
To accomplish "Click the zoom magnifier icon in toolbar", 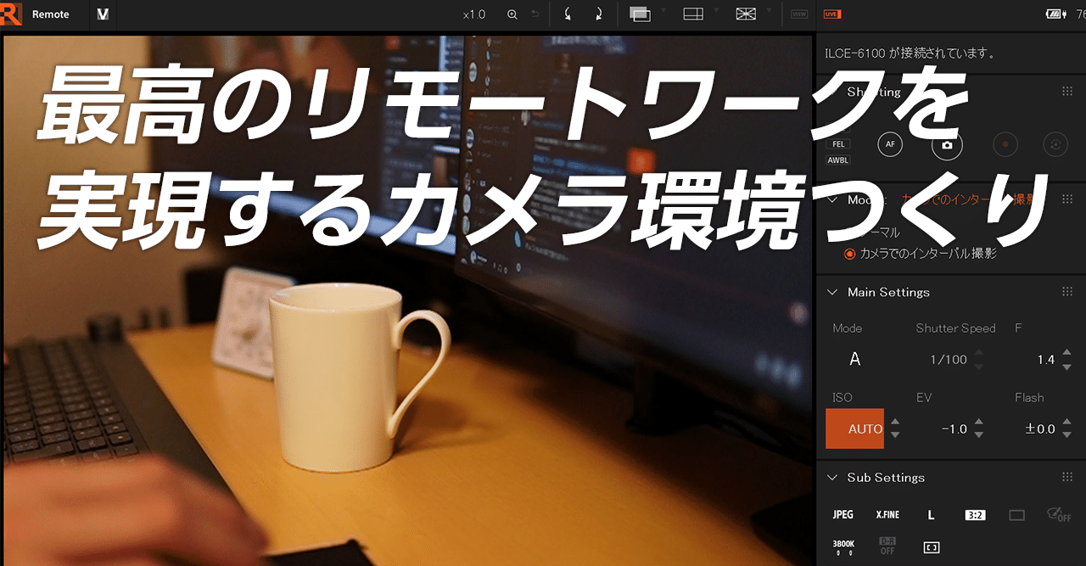I will 512,14.
